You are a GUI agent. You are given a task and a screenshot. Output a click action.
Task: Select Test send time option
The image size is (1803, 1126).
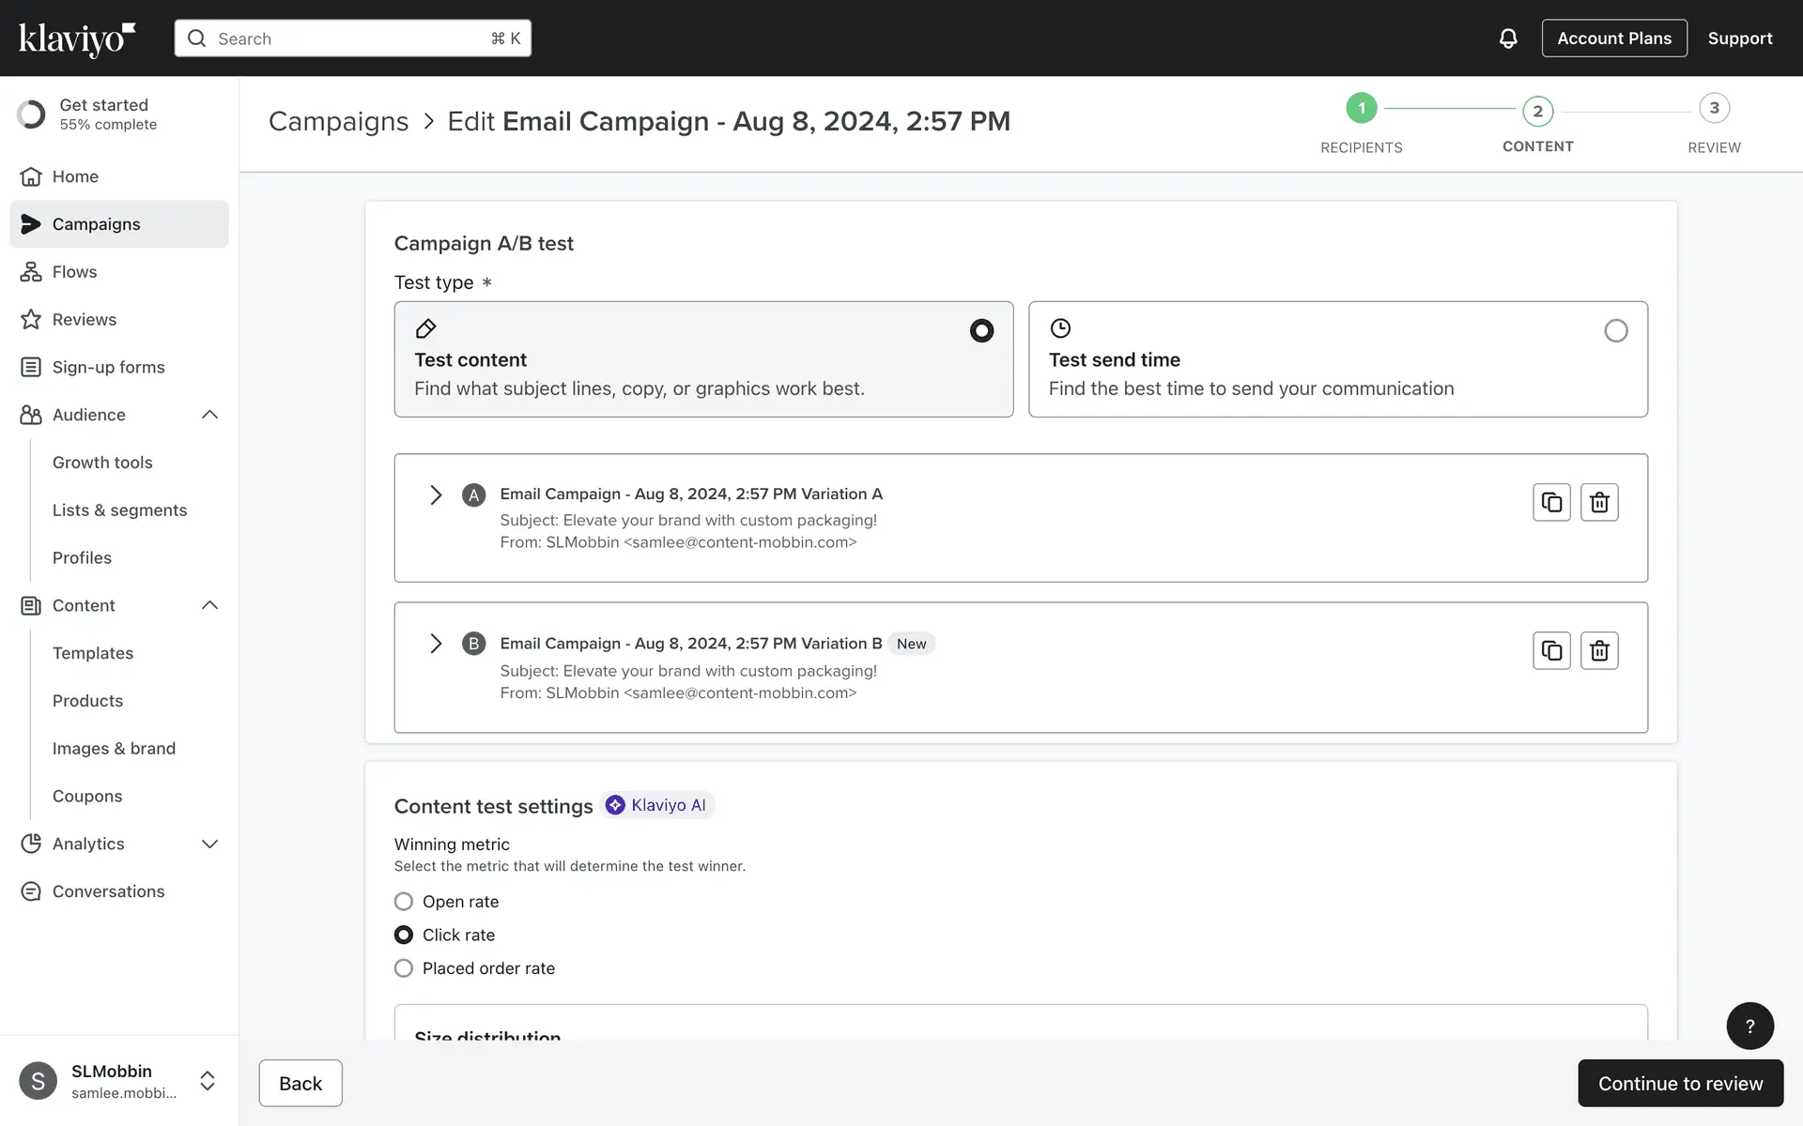click(1615, 330)
